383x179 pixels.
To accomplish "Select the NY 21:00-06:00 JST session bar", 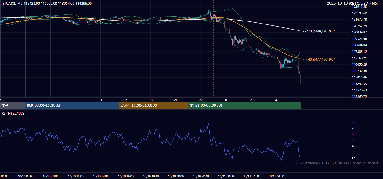I will pos(244,105).
